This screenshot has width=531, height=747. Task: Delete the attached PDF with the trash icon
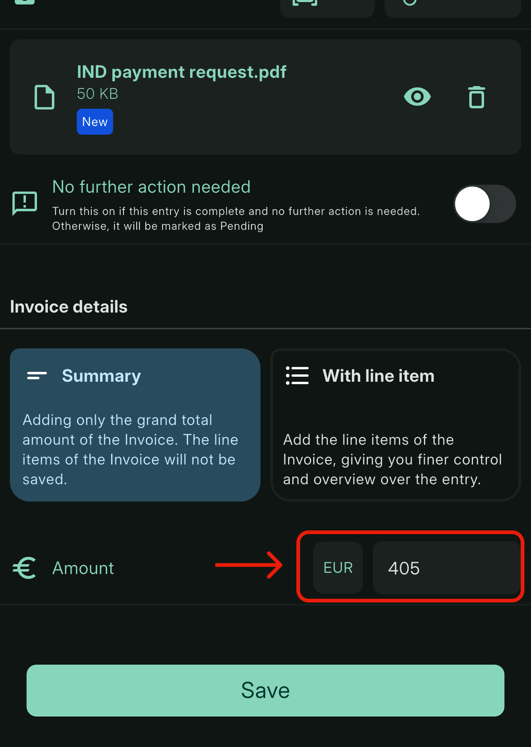[476, 97]
